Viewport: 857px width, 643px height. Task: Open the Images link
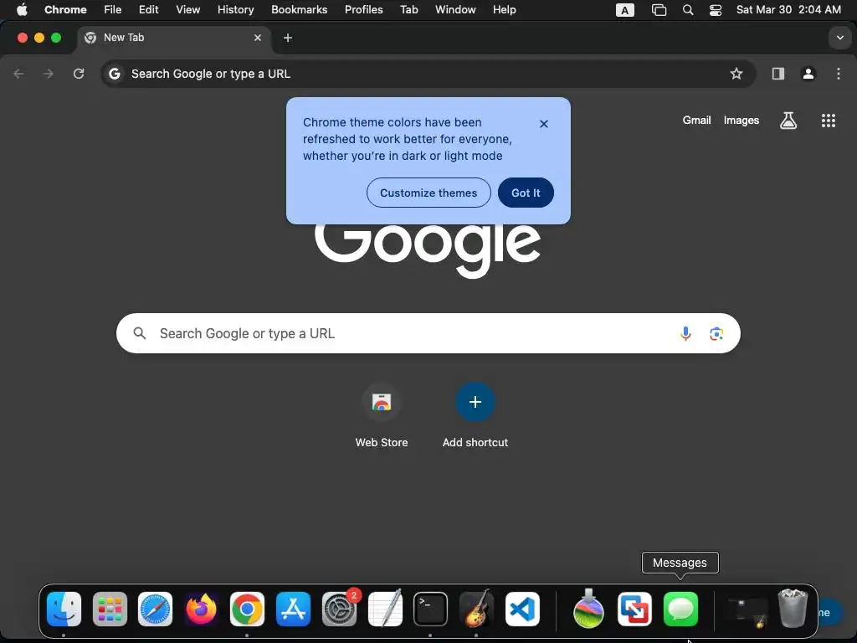click(x=742, y=121)
